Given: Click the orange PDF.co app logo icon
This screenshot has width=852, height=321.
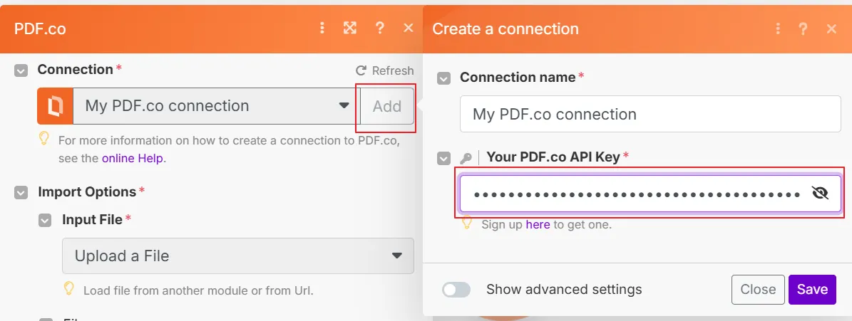Looking at the screenshot, I should pos(55,106).
